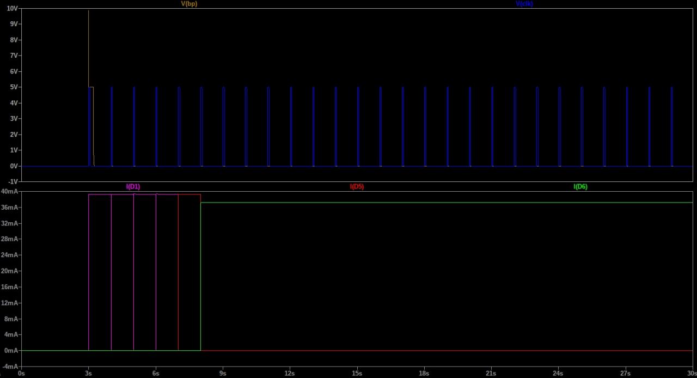Click the 12s time axis label
697x378 pixels.
[290, 374]
